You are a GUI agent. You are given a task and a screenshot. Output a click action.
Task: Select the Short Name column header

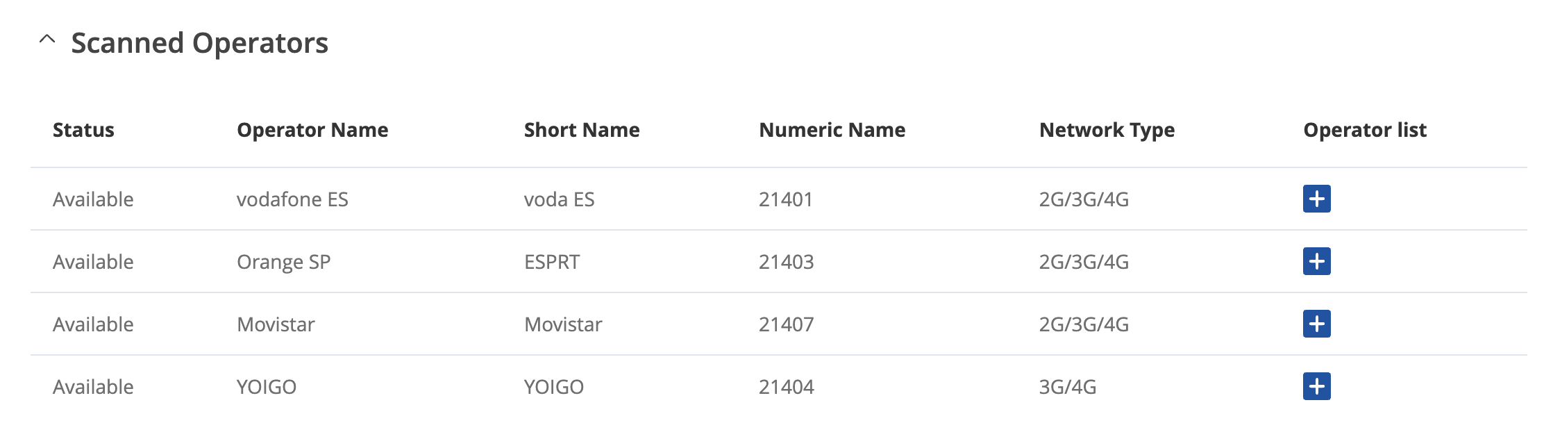click(x=582, y=130)
